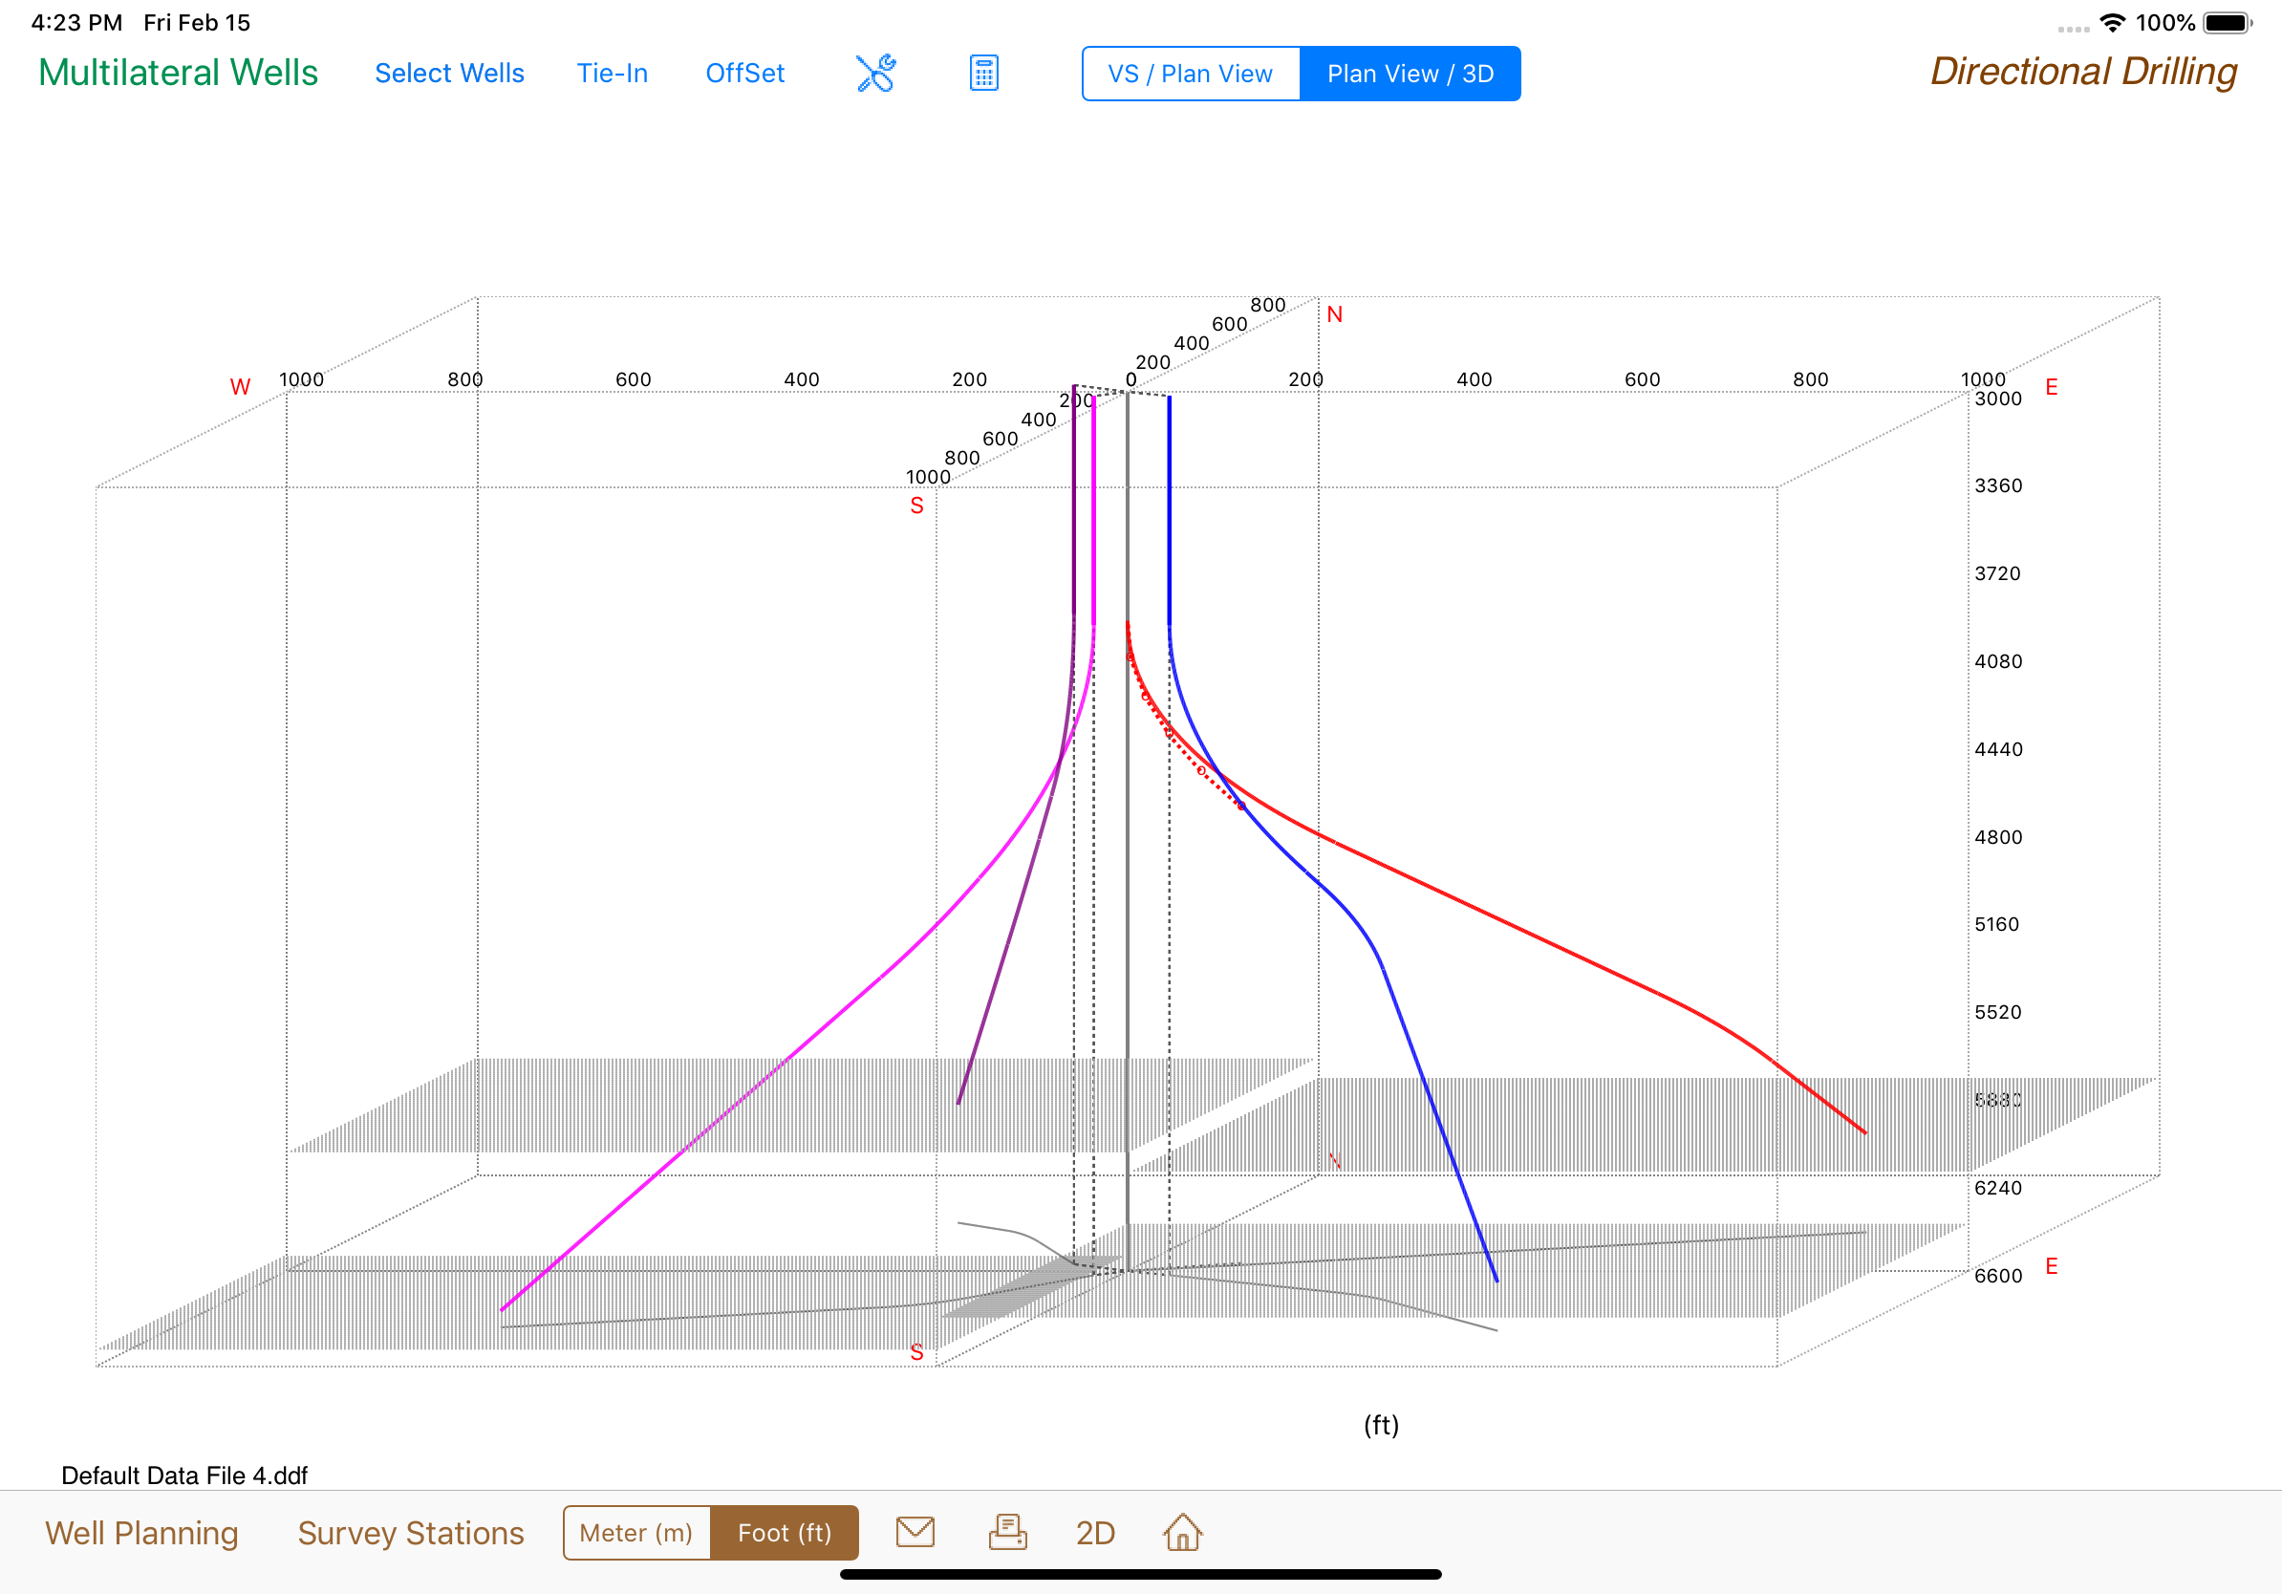Select Plan View / 3D segment

pyautogui.click(x=1410, y=74)
